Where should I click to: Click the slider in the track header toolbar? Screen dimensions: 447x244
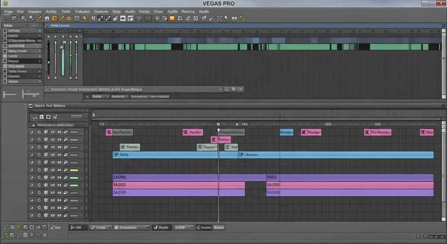click(76, 117)
